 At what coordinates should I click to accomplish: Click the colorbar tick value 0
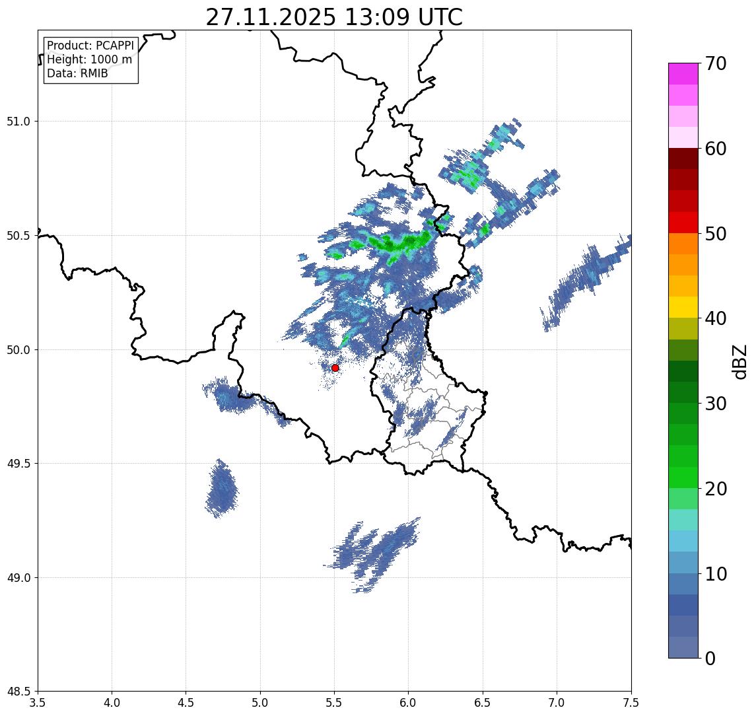pyautogui.click(x=710, y=658)
